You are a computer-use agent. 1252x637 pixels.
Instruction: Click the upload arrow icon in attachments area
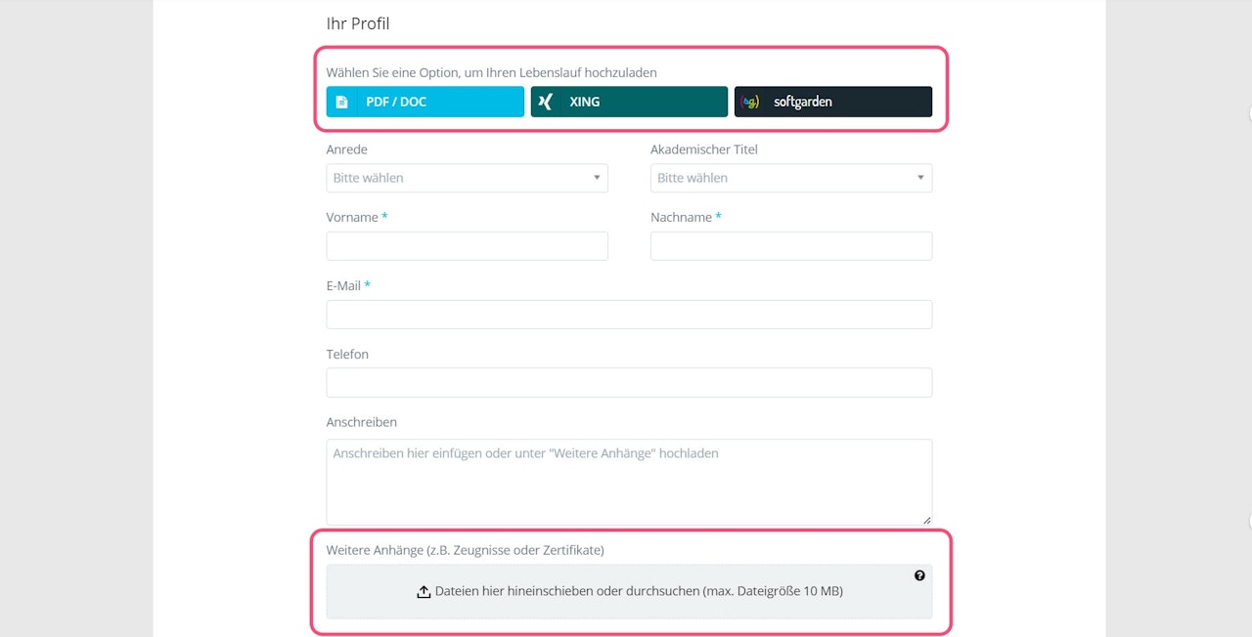point(424,591)
